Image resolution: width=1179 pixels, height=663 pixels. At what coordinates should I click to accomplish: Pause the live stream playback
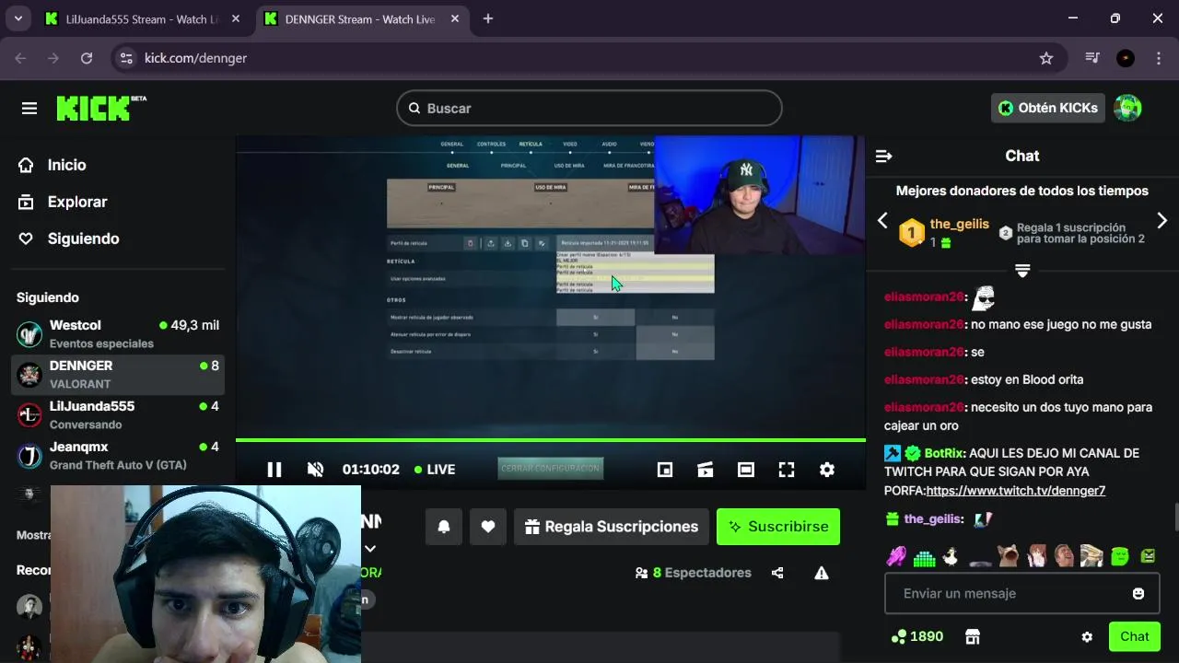click(x=274, y=470)
